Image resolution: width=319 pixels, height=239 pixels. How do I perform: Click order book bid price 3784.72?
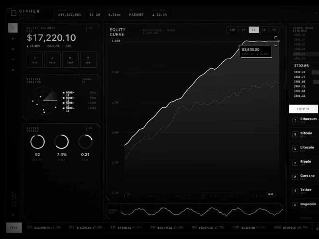[299, 86]
